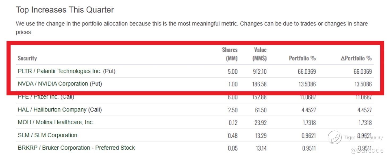391x159 pixels.
Task: Click the Tiger Community logo watermark icon
Action: click(x=334, y=137)
